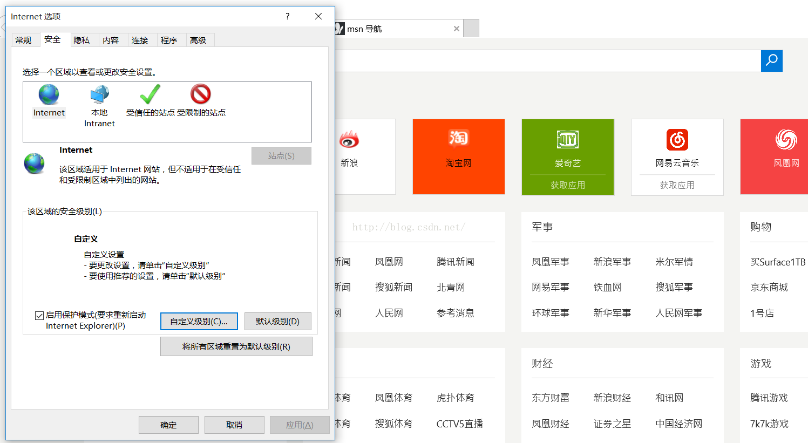
Task: Open the 环球军事 link
Action: (x=551, y=313)
